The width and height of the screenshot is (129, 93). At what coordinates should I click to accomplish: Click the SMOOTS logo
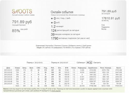click(22, 11)
